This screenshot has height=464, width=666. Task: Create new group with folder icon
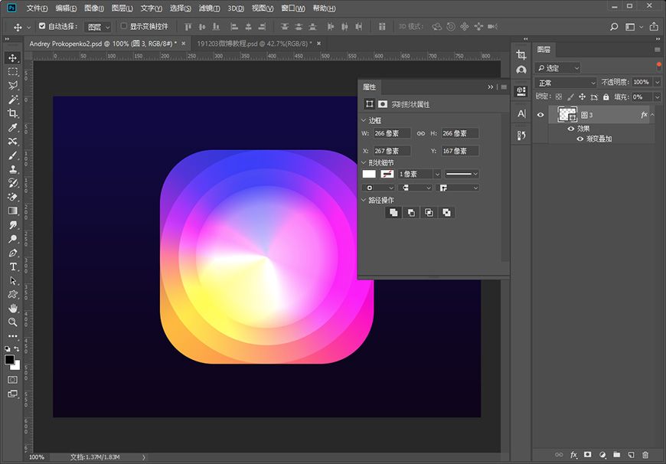point(617,455)
